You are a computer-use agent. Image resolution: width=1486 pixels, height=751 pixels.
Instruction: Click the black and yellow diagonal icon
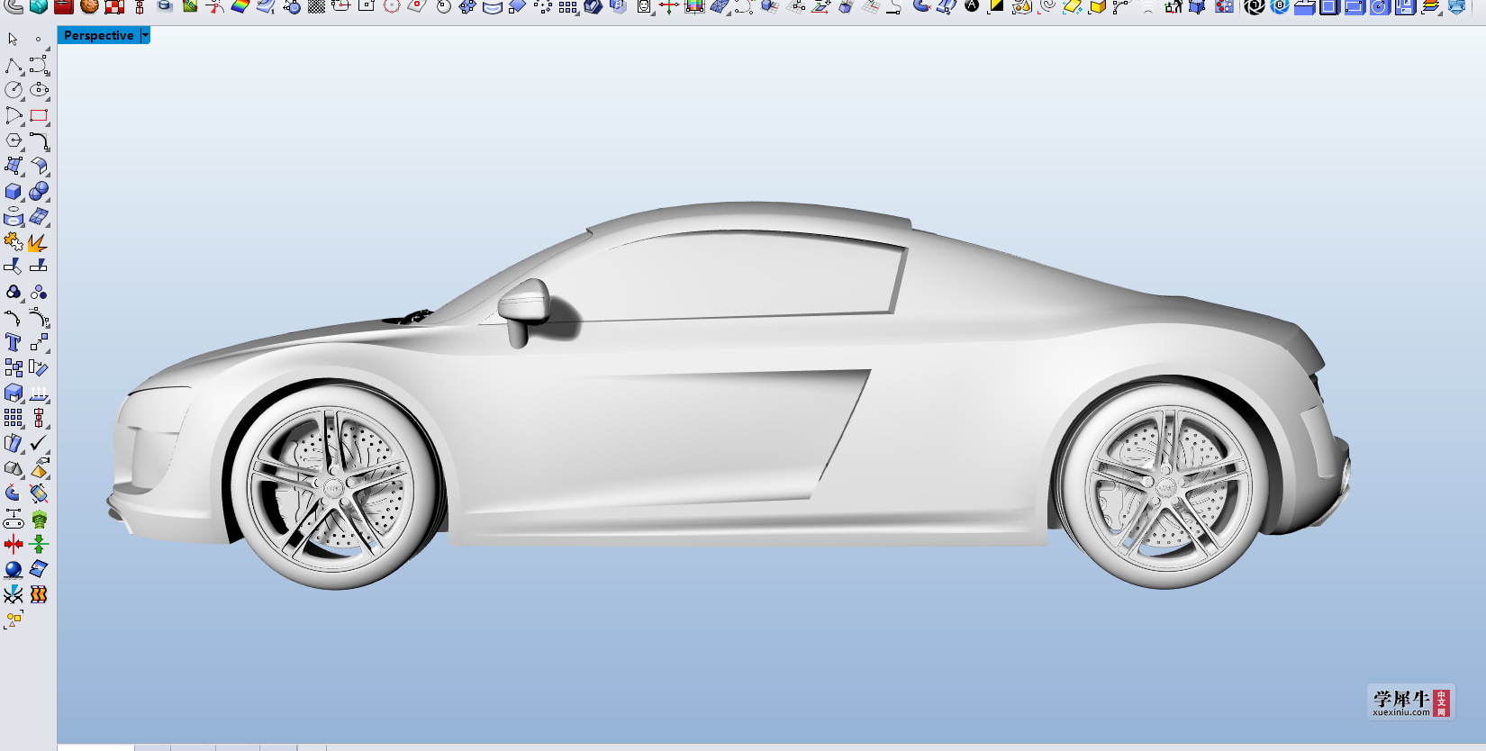coord(996,7)
